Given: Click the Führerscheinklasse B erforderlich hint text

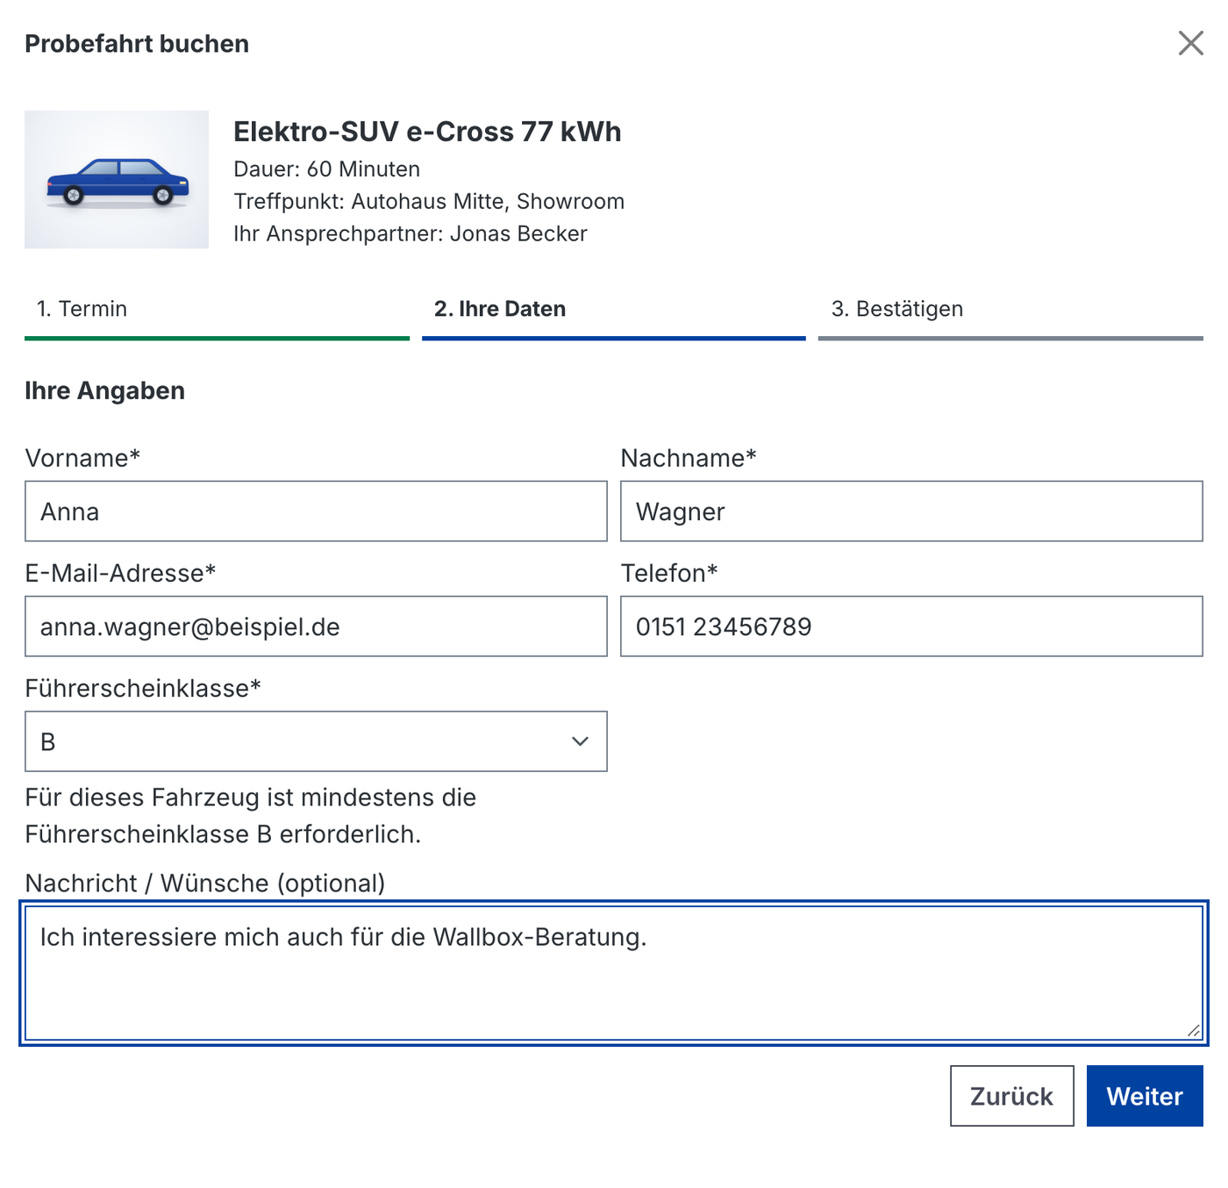Looking at the screenshot, I should click(x=250, y=816).
